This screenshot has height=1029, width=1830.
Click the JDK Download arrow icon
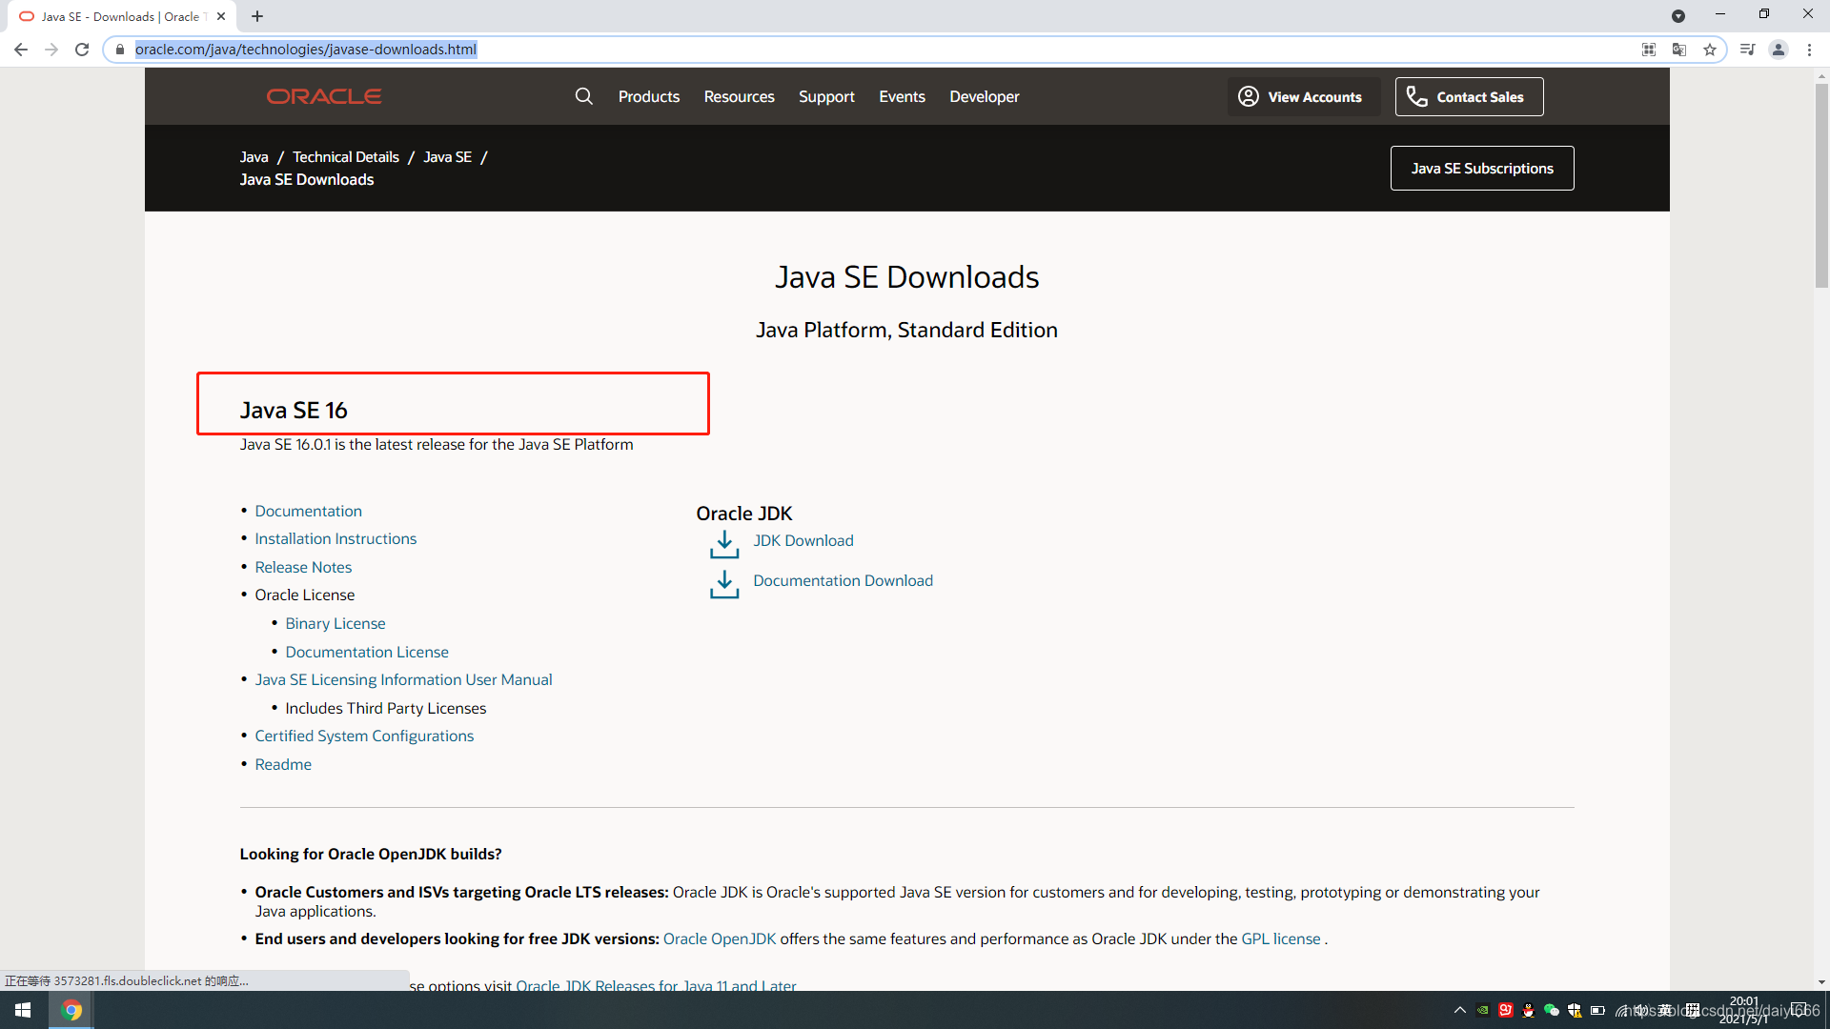pos(724,544)
